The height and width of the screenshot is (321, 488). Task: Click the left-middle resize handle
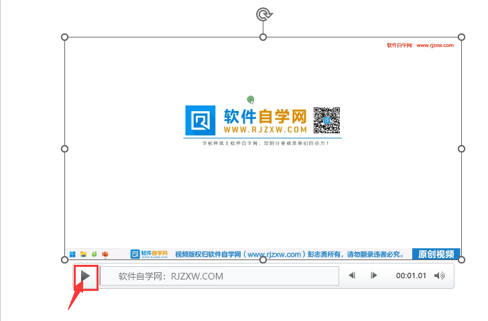65,148
